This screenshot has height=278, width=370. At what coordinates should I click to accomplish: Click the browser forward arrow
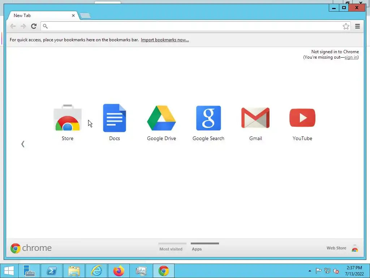point(23,26)
